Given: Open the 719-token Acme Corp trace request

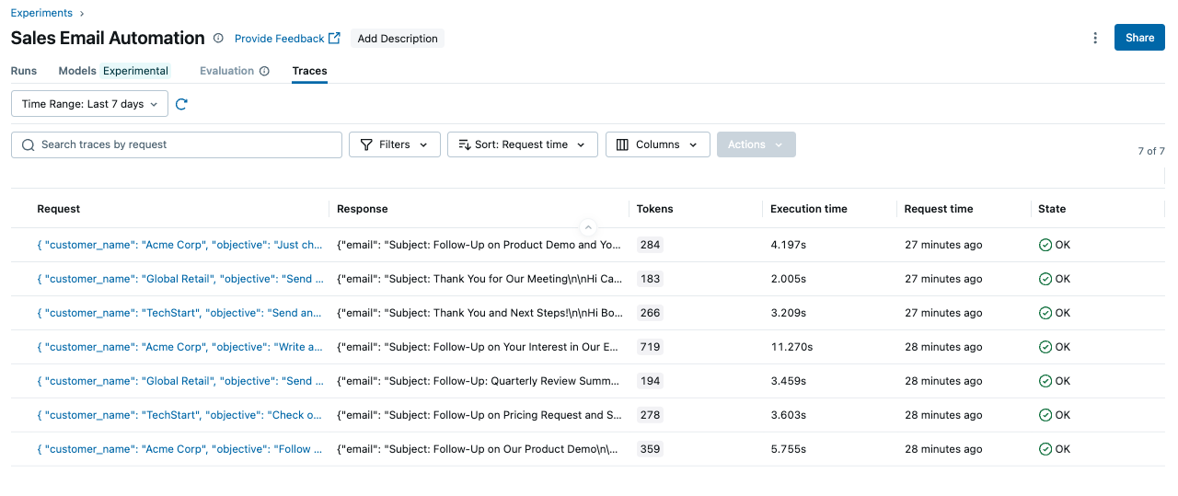Looking at the screenshot, I should click(x=179, y=347).
